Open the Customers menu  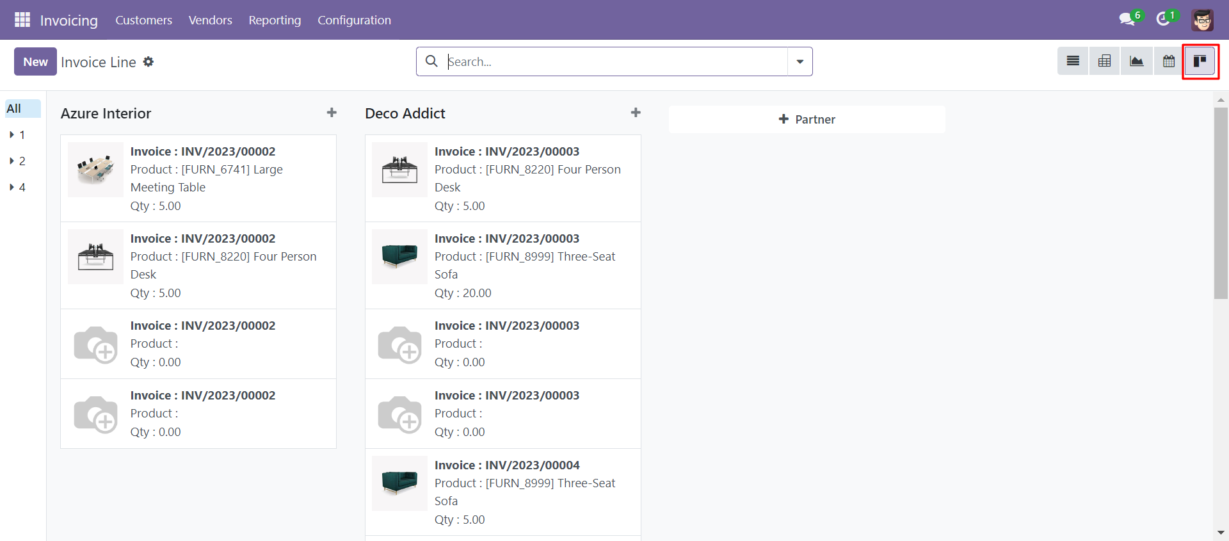[143, 20]
